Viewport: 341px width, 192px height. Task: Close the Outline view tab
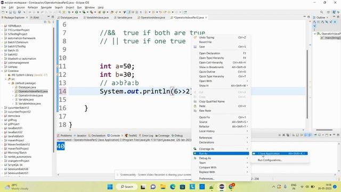tap(327, 18)
